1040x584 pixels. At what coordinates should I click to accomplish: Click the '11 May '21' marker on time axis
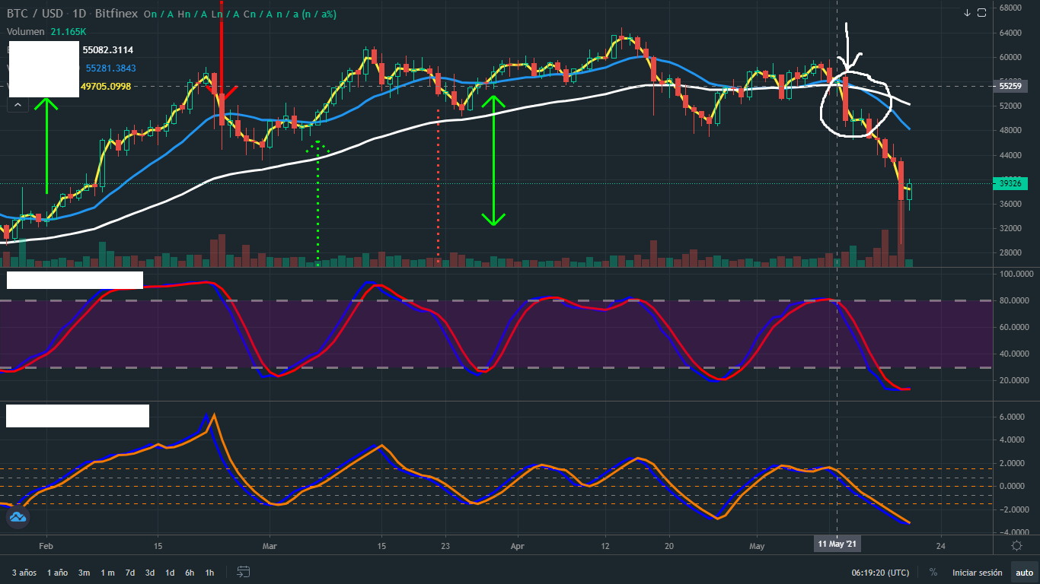click(x=837, y=544)
